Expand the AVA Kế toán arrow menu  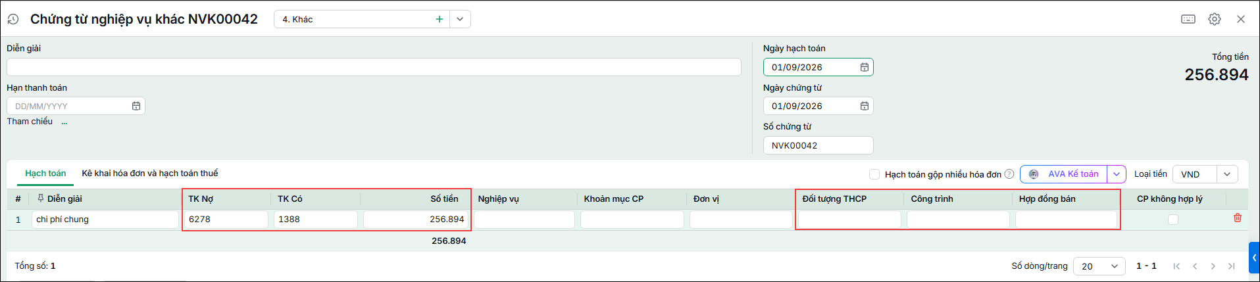(x=1117, y=174)
